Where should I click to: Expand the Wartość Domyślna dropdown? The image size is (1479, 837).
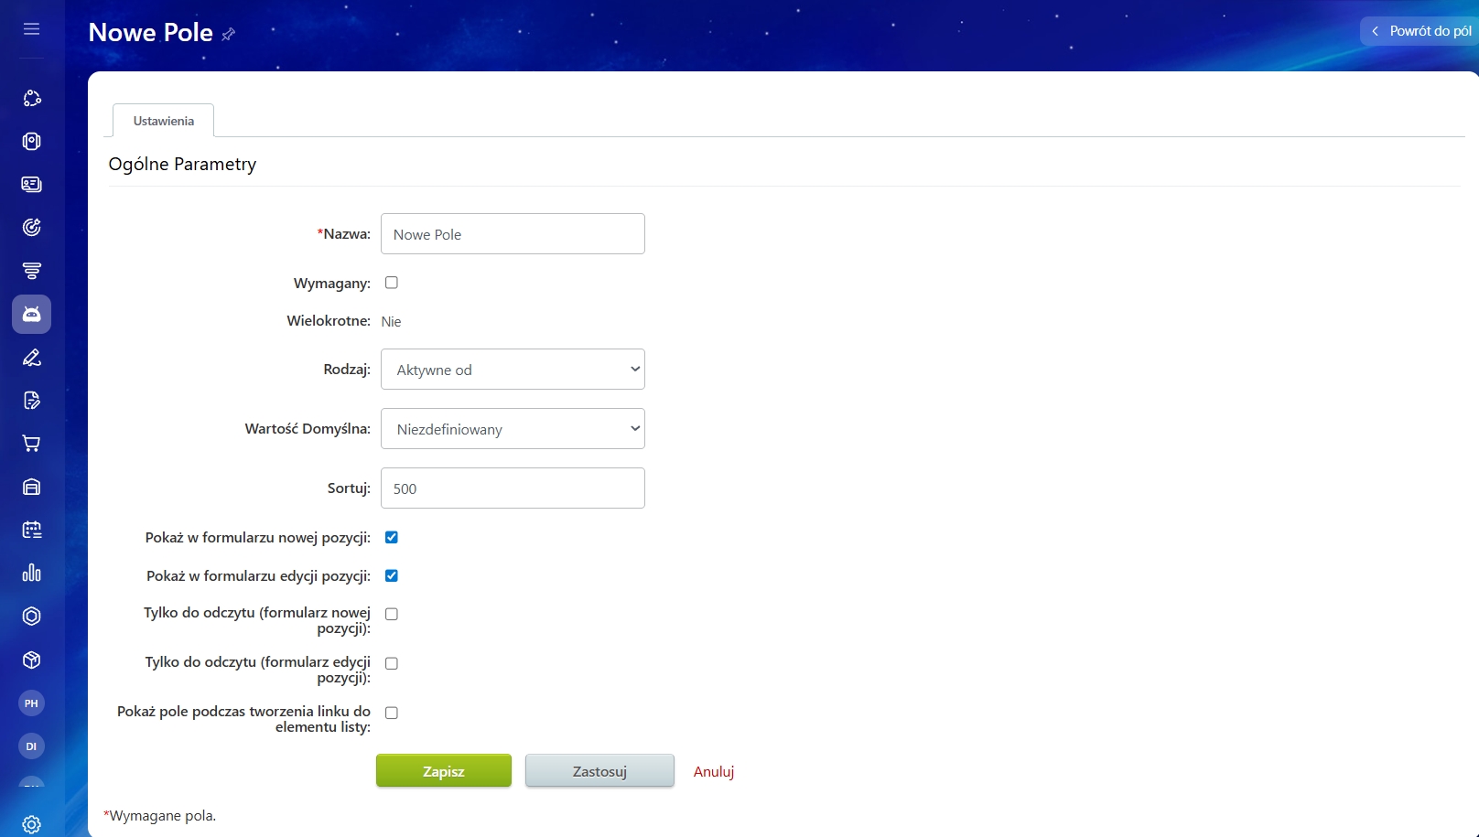click(513, 429)
